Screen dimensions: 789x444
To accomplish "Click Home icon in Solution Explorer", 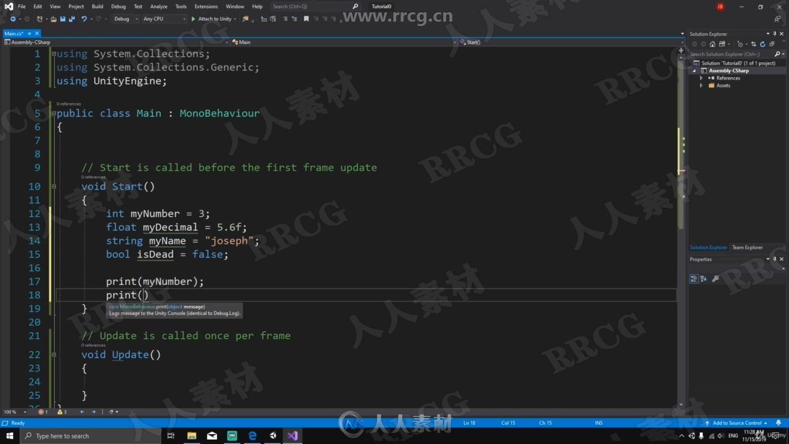I will point(713,44).
